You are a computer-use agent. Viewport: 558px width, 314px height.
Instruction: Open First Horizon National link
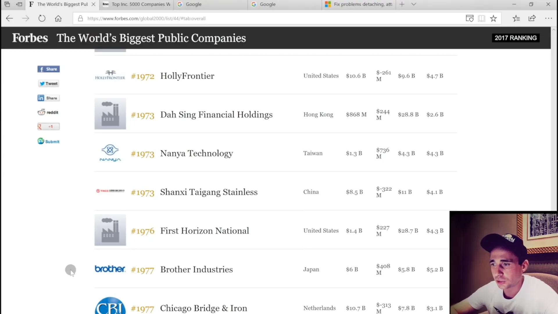tap(205, 231)
